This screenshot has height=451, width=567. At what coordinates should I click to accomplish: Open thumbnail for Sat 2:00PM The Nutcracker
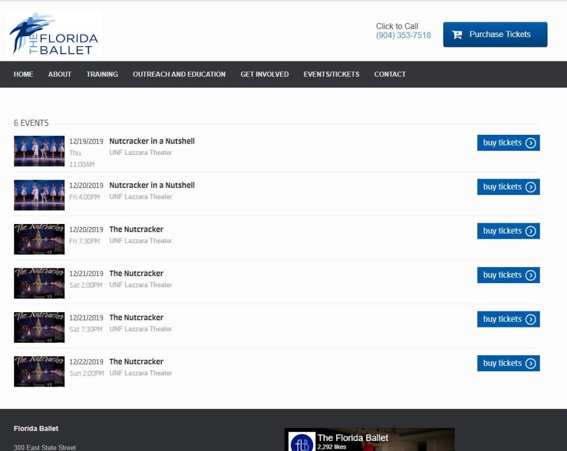(39, 283)
